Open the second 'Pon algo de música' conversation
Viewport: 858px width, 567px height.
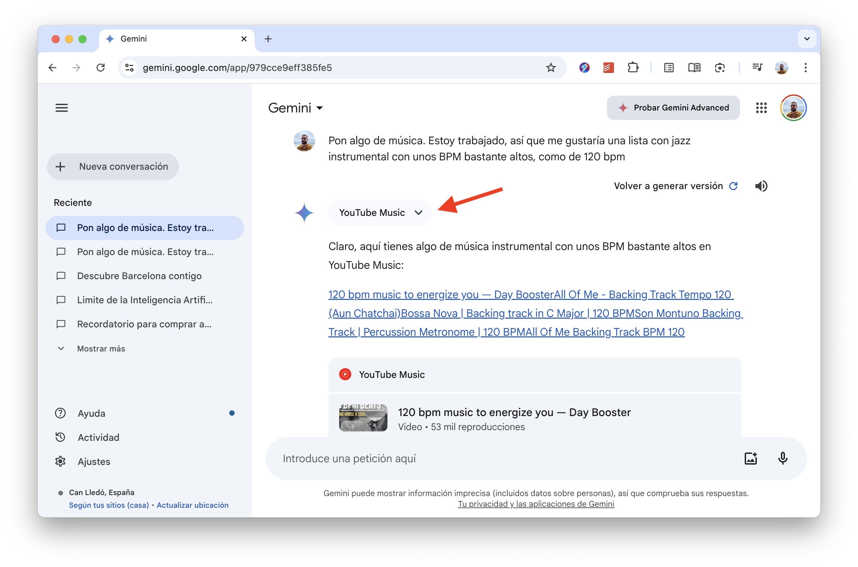coord(144,252)
